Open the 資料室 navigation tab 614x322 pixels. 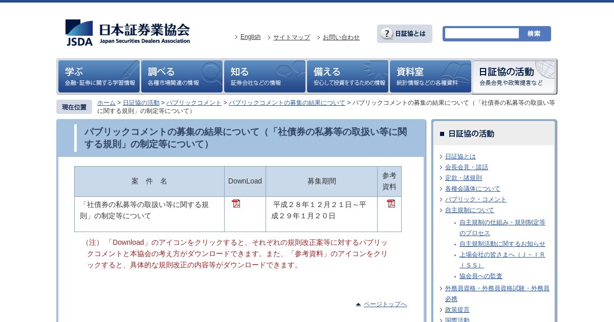(x=430, y=77)
